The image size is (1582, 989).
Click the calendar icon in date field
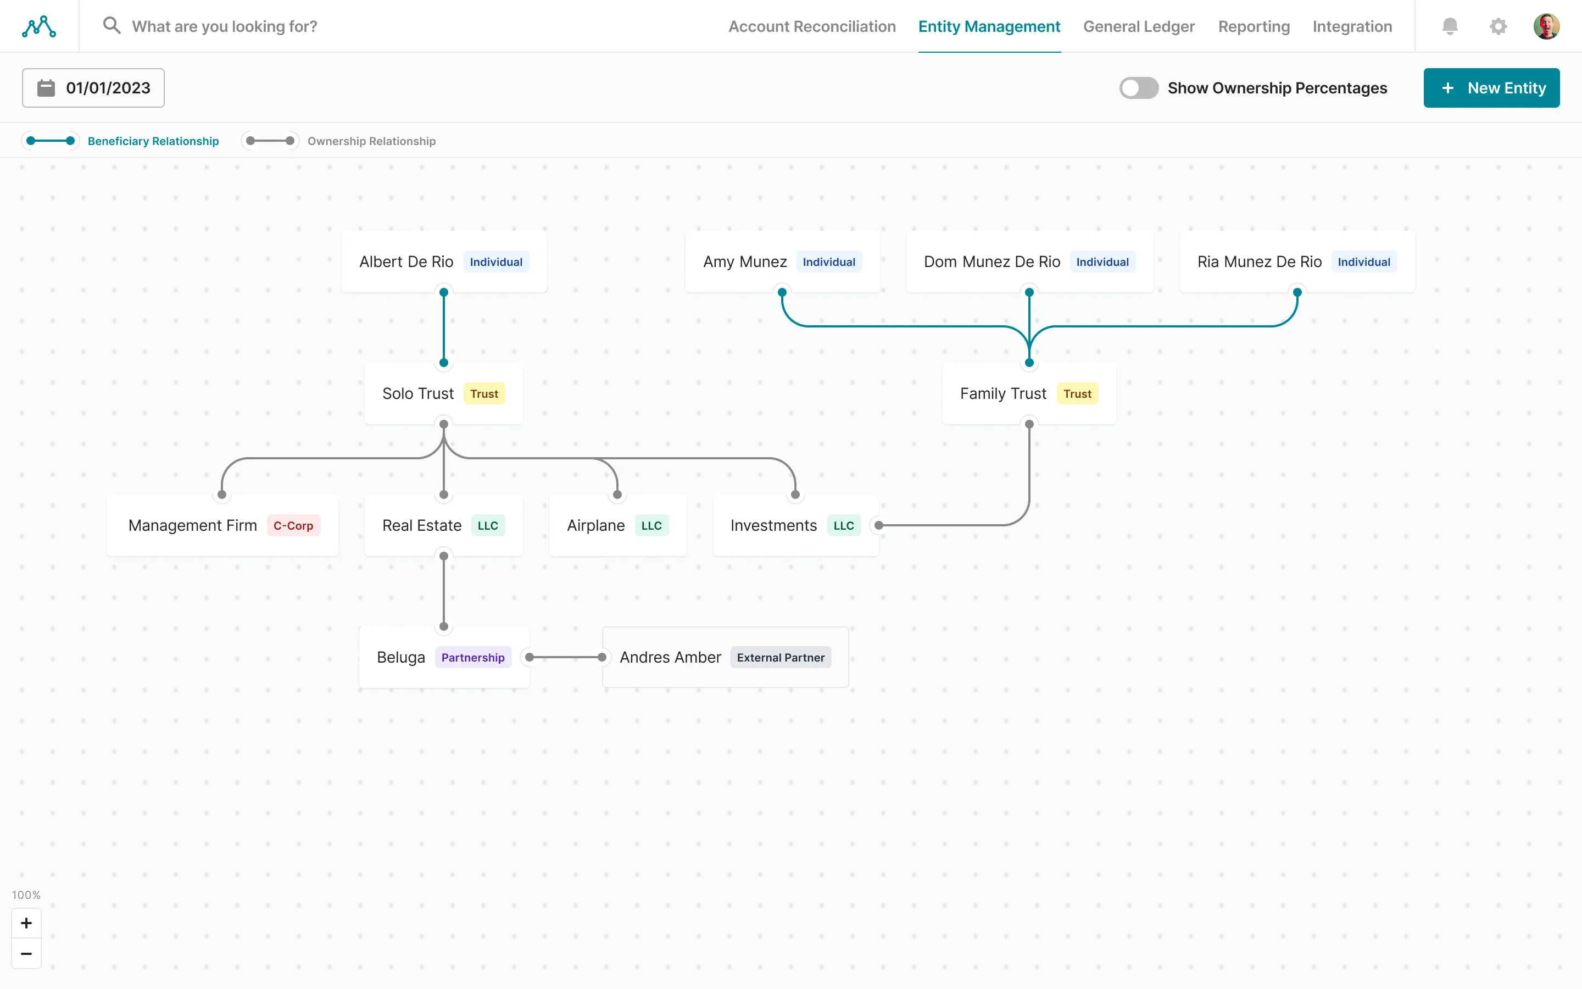46,88
